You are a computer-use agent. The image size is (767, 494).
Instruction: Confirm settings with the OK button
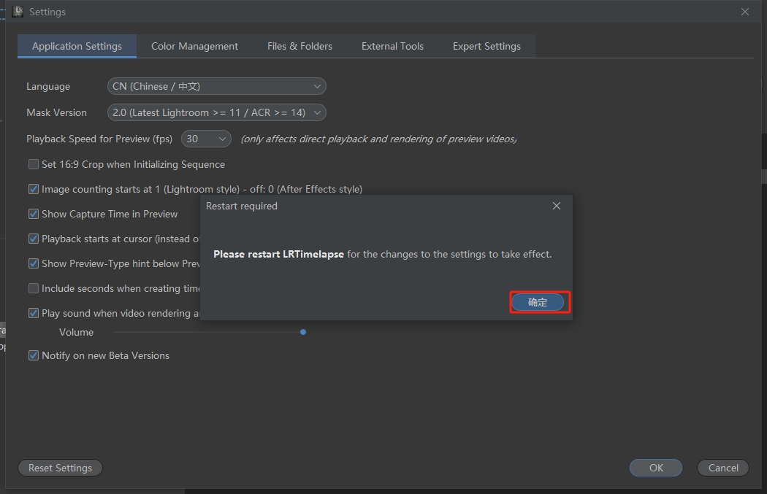(x=655, y=468)
